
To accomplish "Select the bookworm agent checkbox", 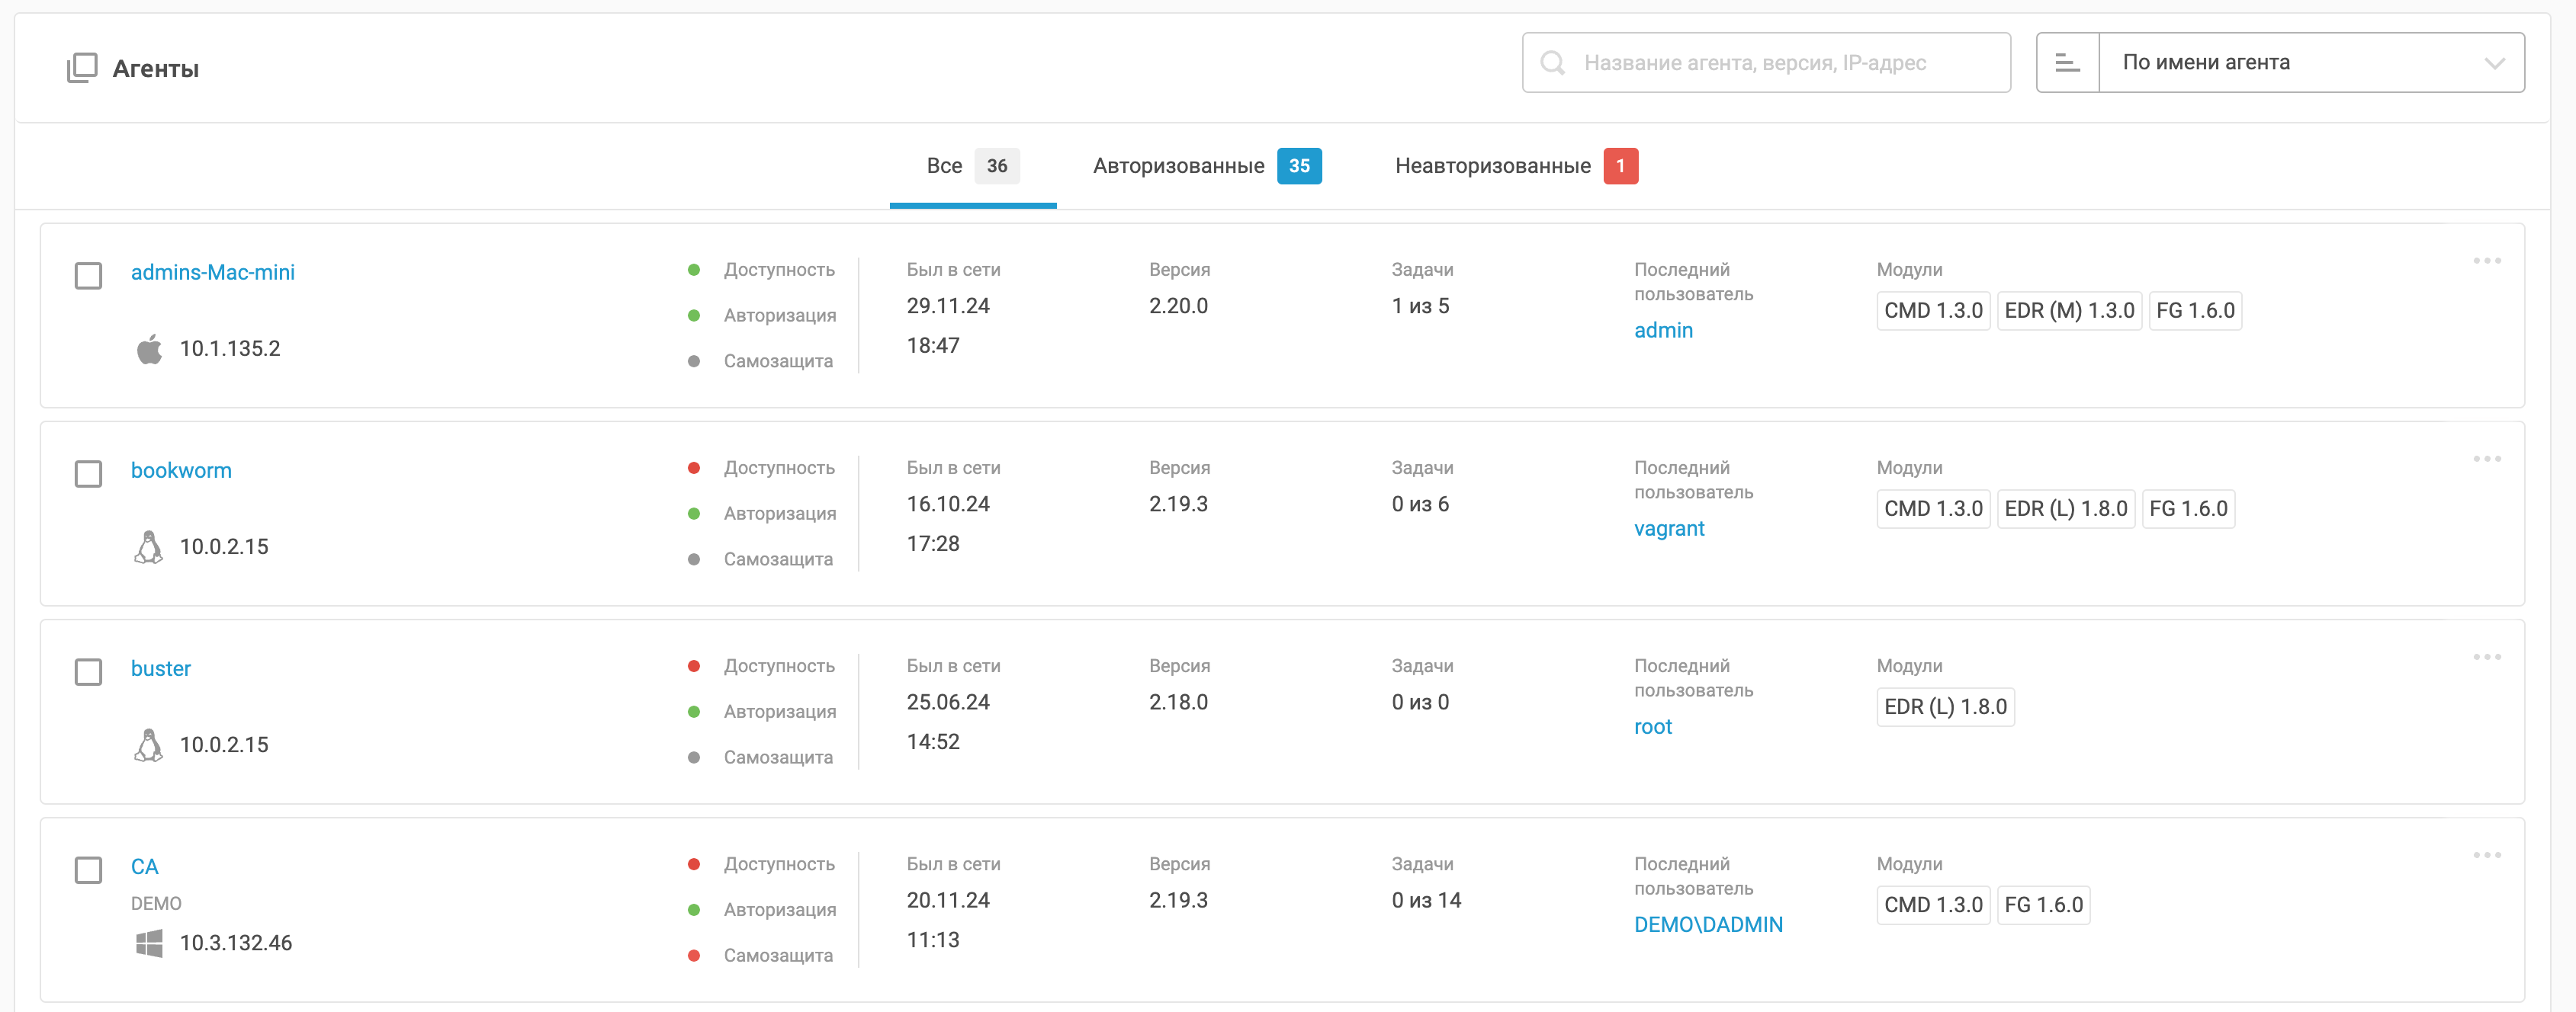I will pyautogui.click(x=89, y=473).
